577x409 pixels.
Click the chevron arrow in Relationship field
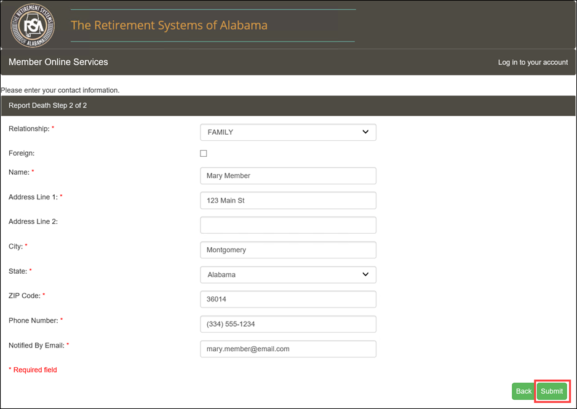(365, 132)
